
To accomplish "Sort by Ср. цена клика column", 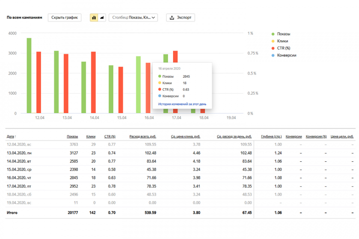I will (x=185, y=136).
